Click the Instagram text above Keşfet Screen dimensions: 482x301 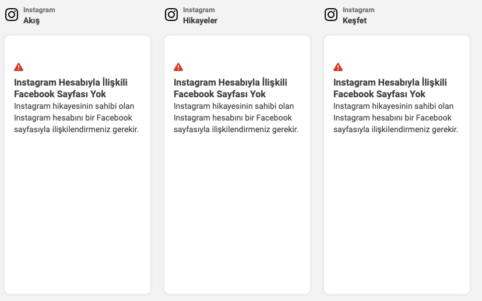point(358,10)
